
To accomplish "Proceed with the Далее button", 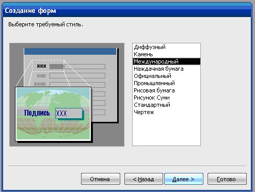I will 184,179.
